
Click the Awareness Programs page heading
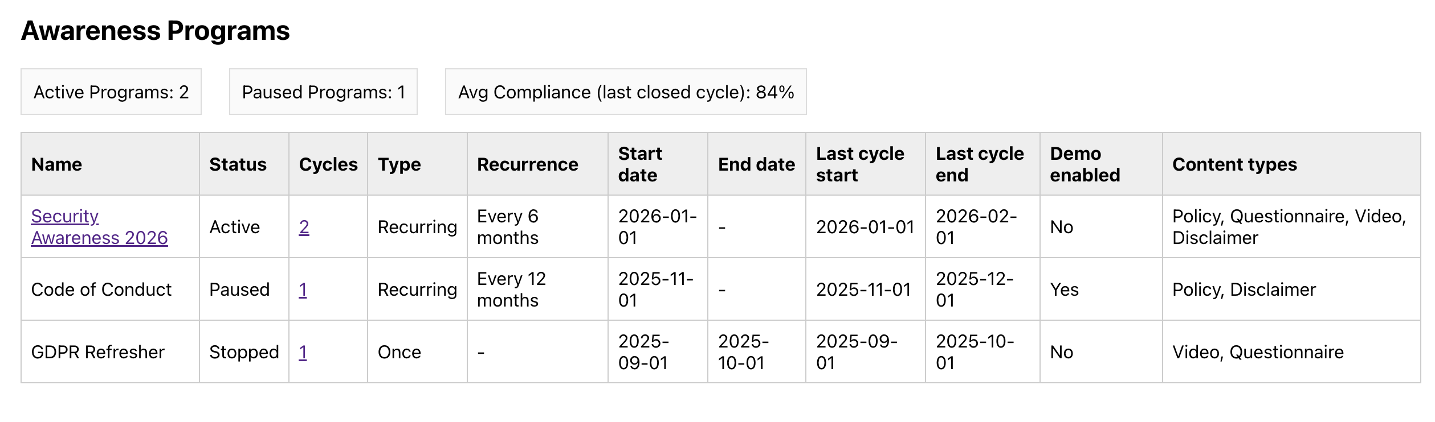[x=156, y=31]
